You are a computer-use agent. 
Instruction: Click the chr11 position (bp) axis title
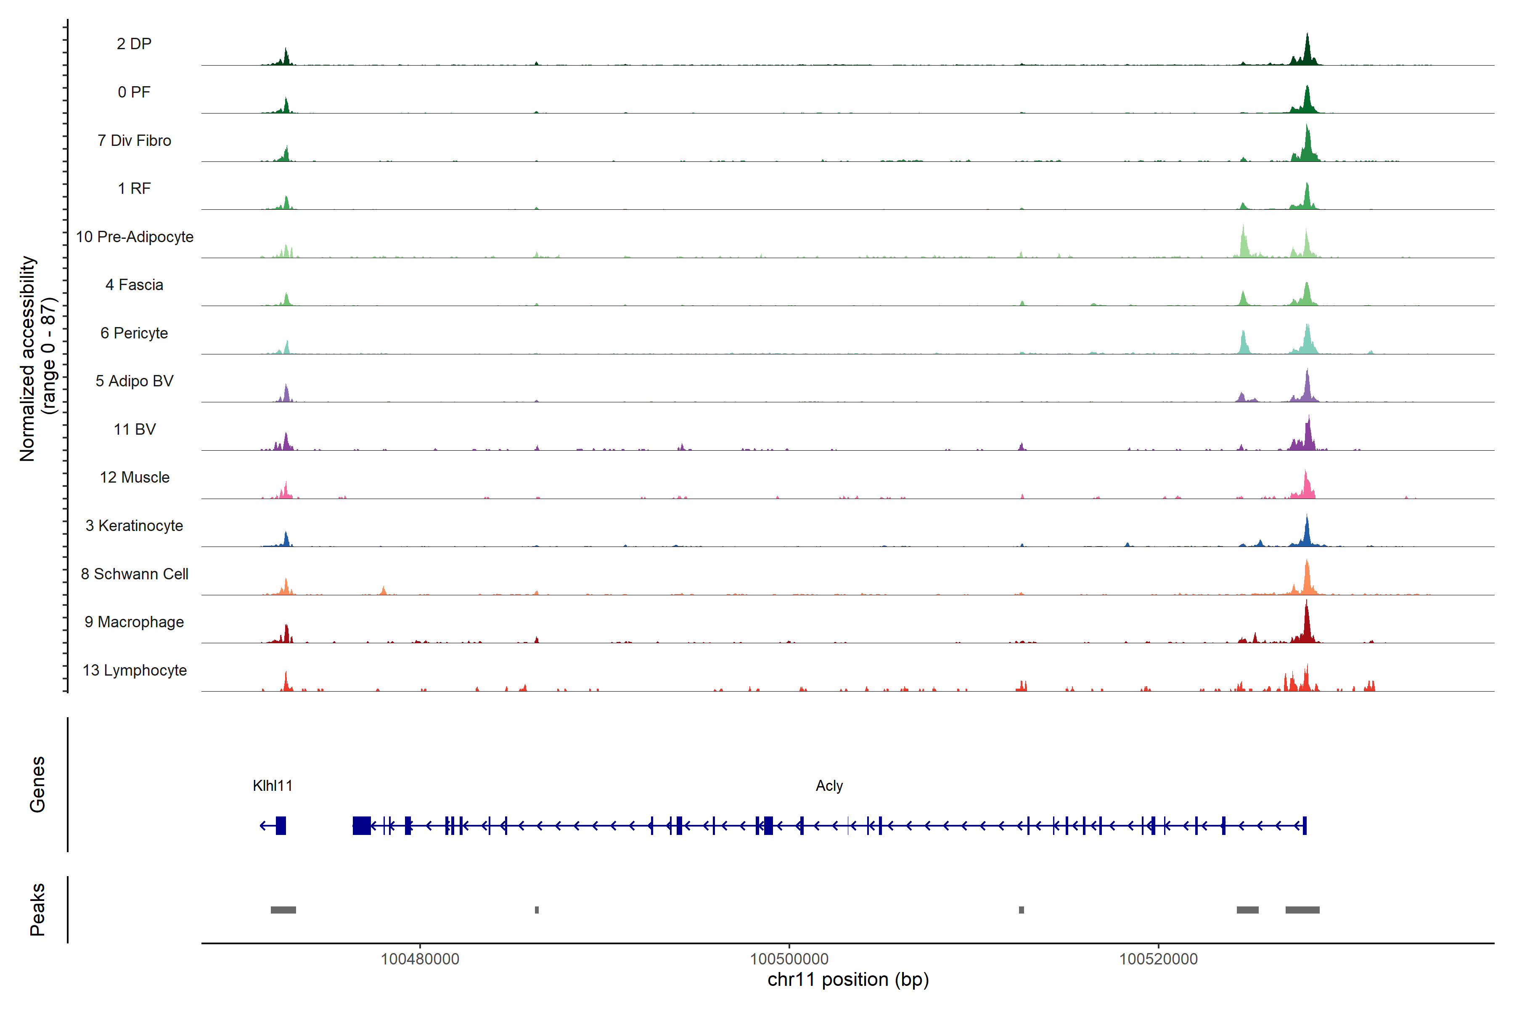848,980
